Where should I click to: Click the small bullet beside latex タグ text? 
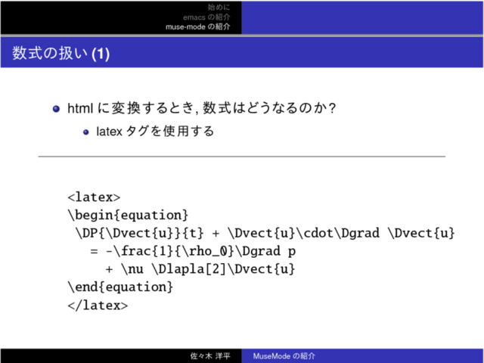point(86,132)
